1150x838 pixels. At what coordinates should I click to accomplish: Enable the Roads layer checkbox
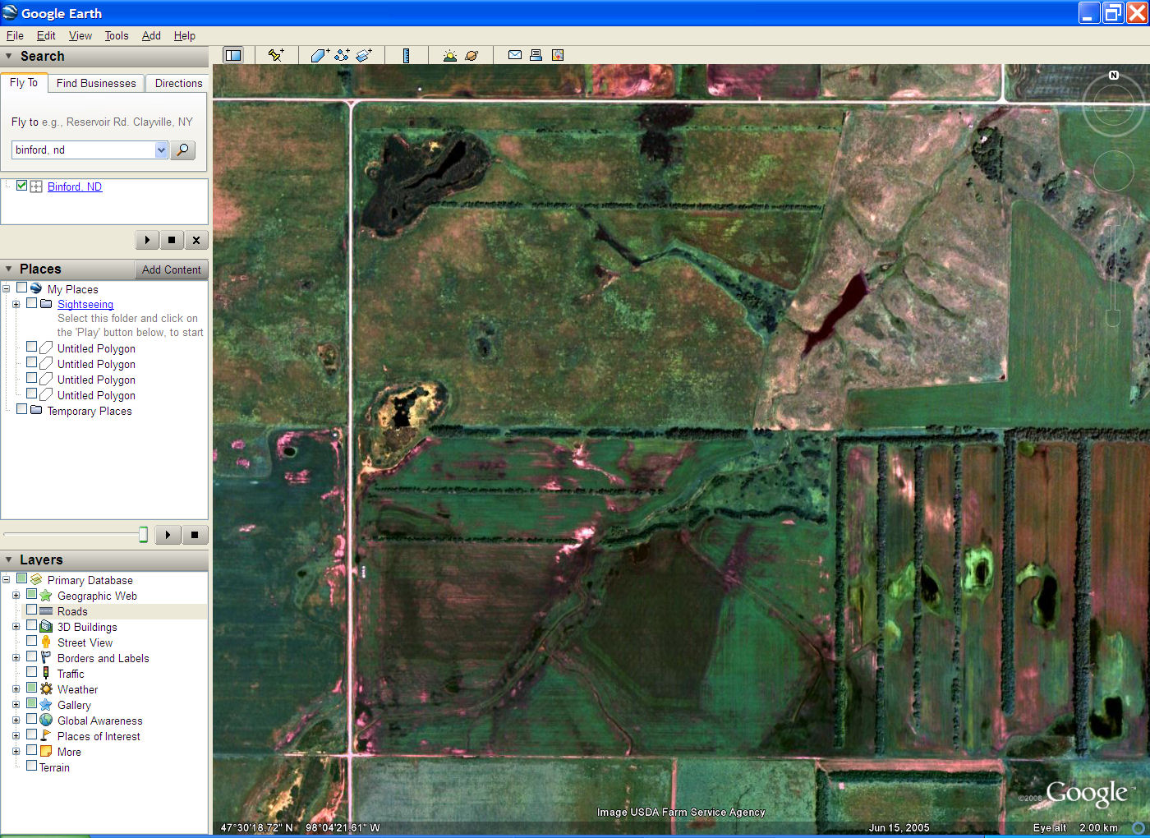31,610
